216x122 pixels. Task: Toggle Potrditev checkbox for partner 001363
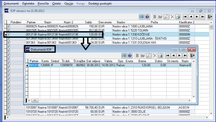(9, 42)
